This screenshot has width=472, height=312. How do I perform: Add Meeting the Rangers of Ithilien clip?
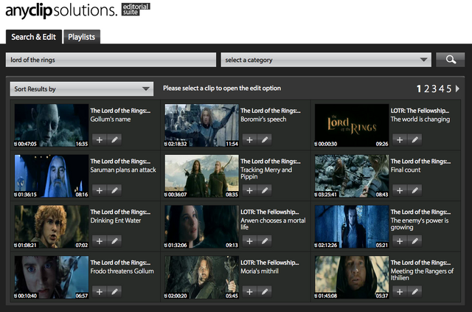tap(400, 291)
